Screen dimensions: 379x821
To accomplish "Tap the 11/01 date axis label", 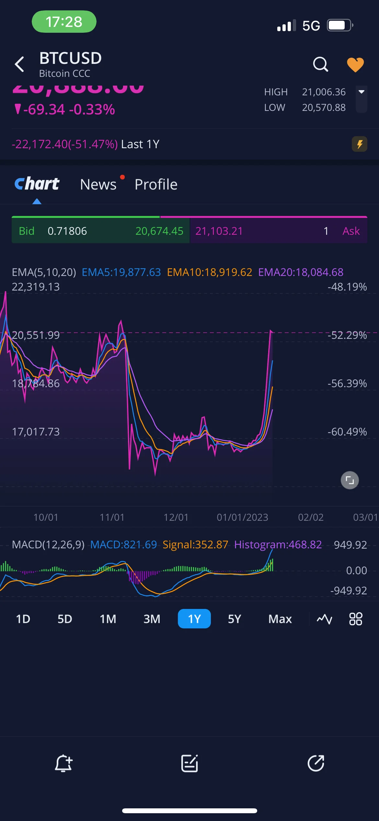I will click(x=112, y=517).
